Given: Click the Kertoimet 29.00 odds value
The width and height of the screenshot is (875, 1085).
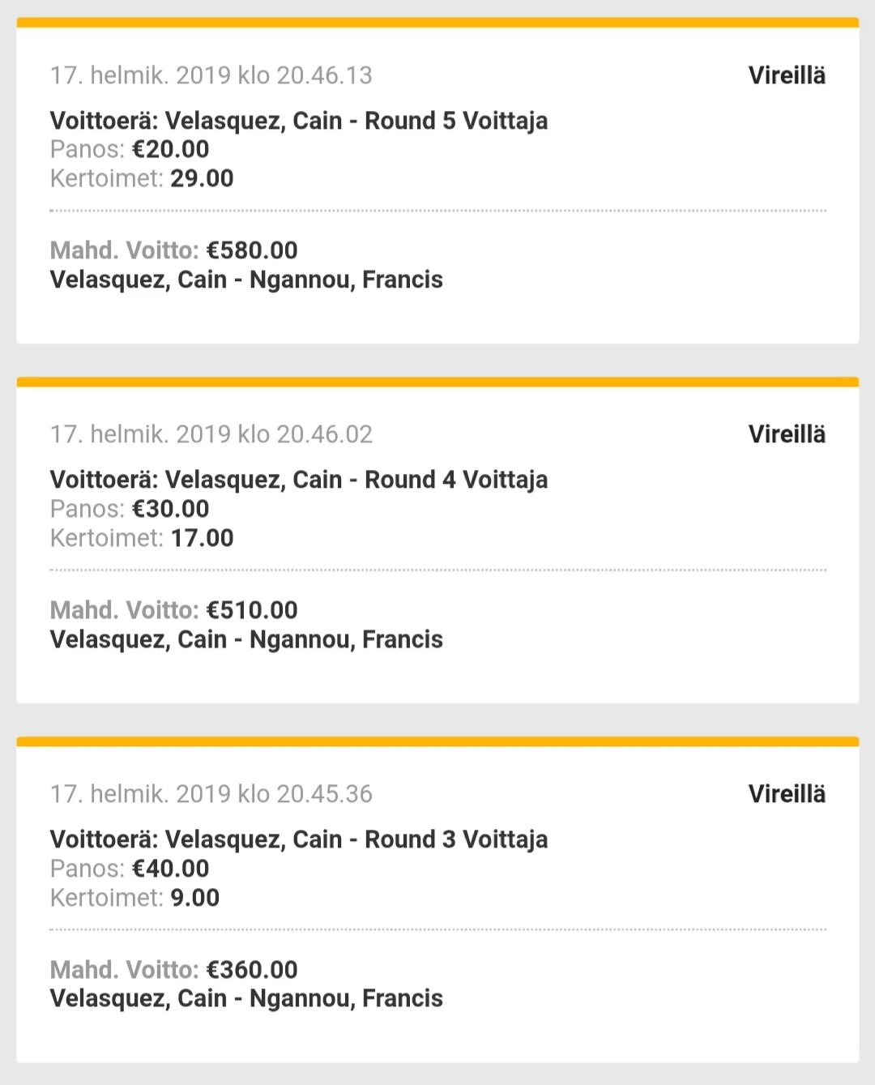Looking at the screenshot, I should coord(202,178).
